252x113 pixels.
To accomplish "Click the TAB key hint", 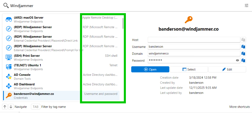I will coord(35,107).
